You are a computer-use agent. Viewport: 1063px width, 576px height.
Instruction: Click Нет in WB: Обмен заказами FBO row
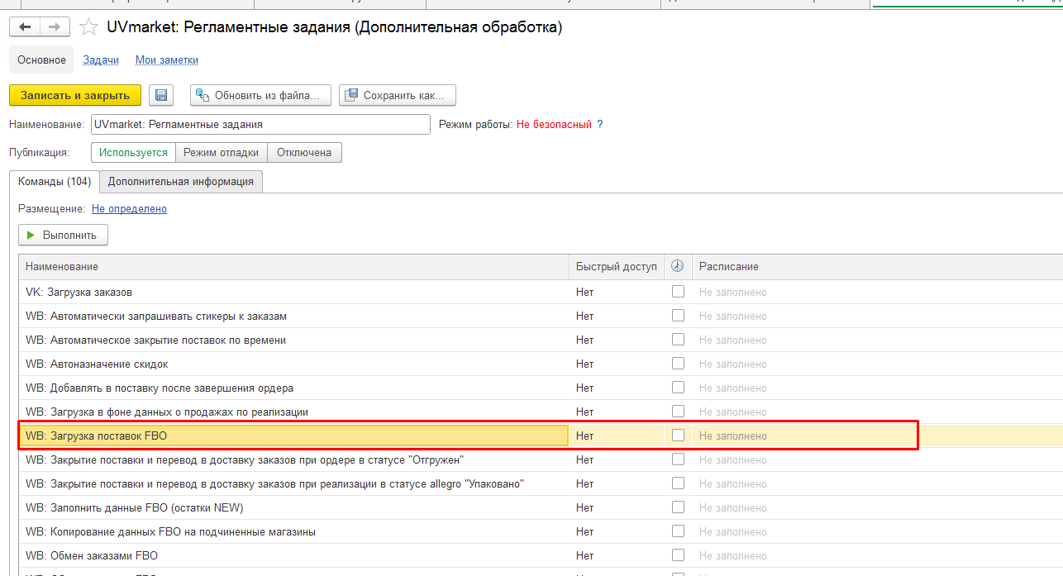[585, 555]
